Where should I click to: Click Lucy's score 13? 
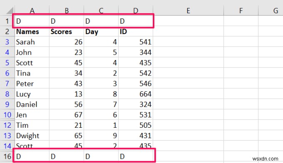coord(67,94)
